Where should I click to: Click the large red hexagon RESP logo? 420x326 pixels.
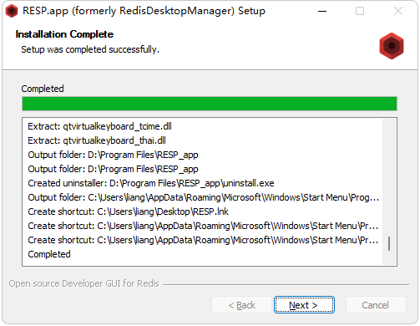click(x=392, y=46)
